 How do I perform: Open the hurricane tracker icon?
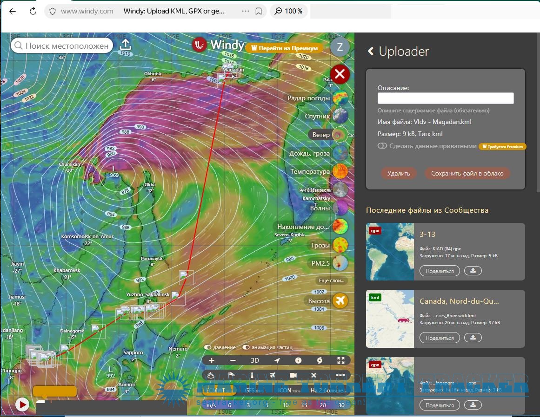pyautogui.click(x=320, y=360)
